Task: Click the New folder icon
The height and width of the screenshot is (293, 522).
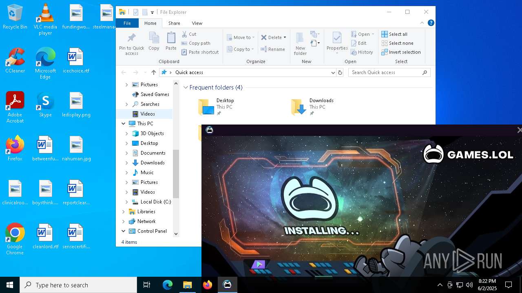Action: pyautogui.click(x=300, y=44)
